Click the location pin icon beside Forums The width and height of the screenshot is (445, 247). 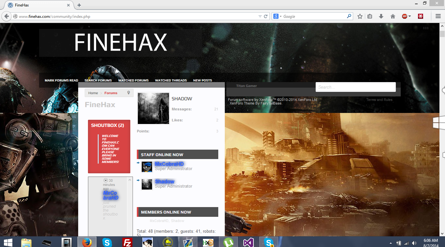128,93
